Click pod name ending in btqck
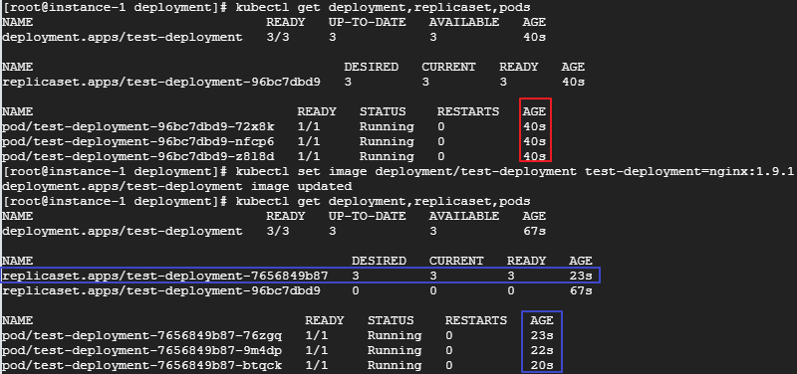Viewport: 797px width, 374px height. (x=142, y=365)
